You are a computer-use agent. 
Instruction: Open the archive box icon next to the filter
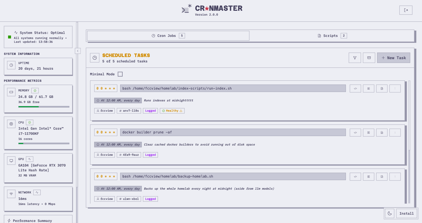click(x=369, y=58)
